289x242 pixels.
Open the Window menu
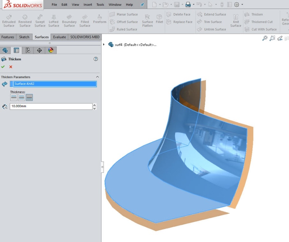click(115, 4)
